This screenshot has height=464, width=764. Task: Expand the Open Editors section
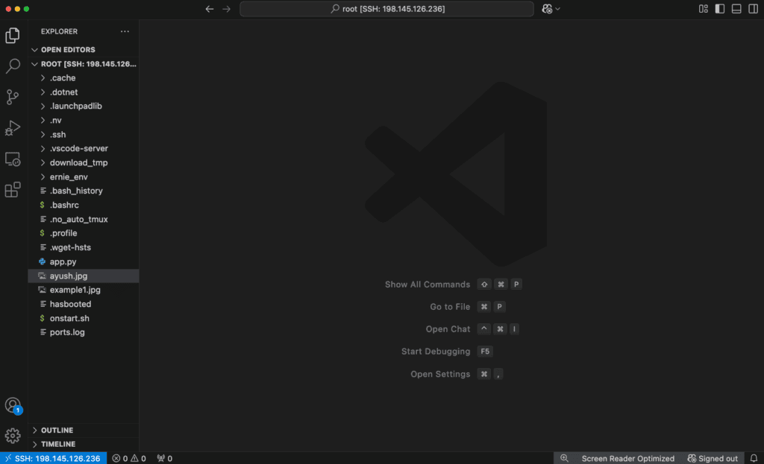point(84,50)
